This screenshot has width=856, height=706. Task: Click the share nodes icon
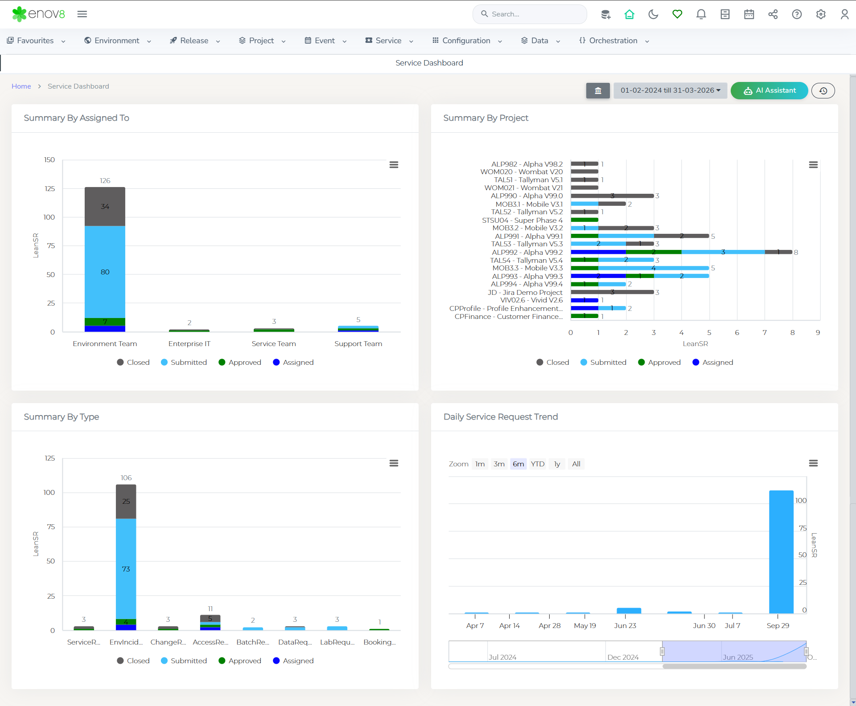click(773, 14)
